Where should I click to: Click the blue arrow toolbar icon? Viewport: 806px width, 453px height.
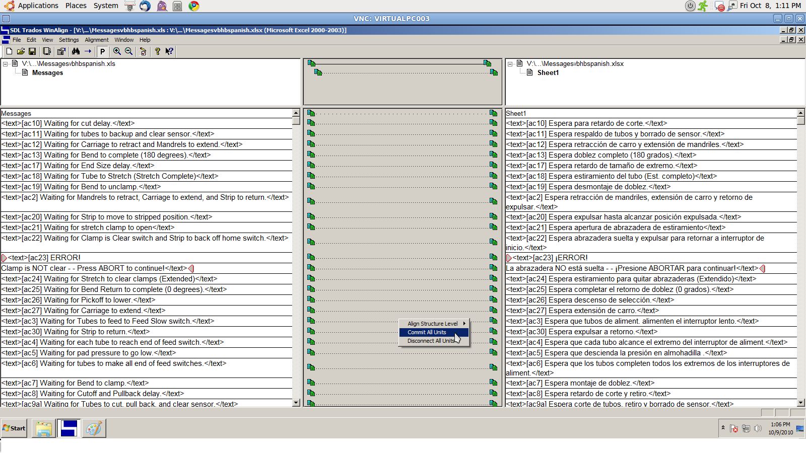88,51
